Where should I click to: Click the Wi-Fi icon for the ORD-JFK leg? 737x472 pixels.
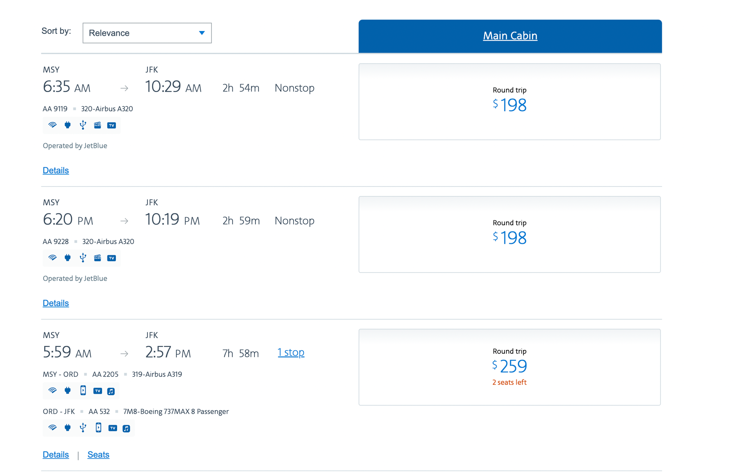click(53, 428)
